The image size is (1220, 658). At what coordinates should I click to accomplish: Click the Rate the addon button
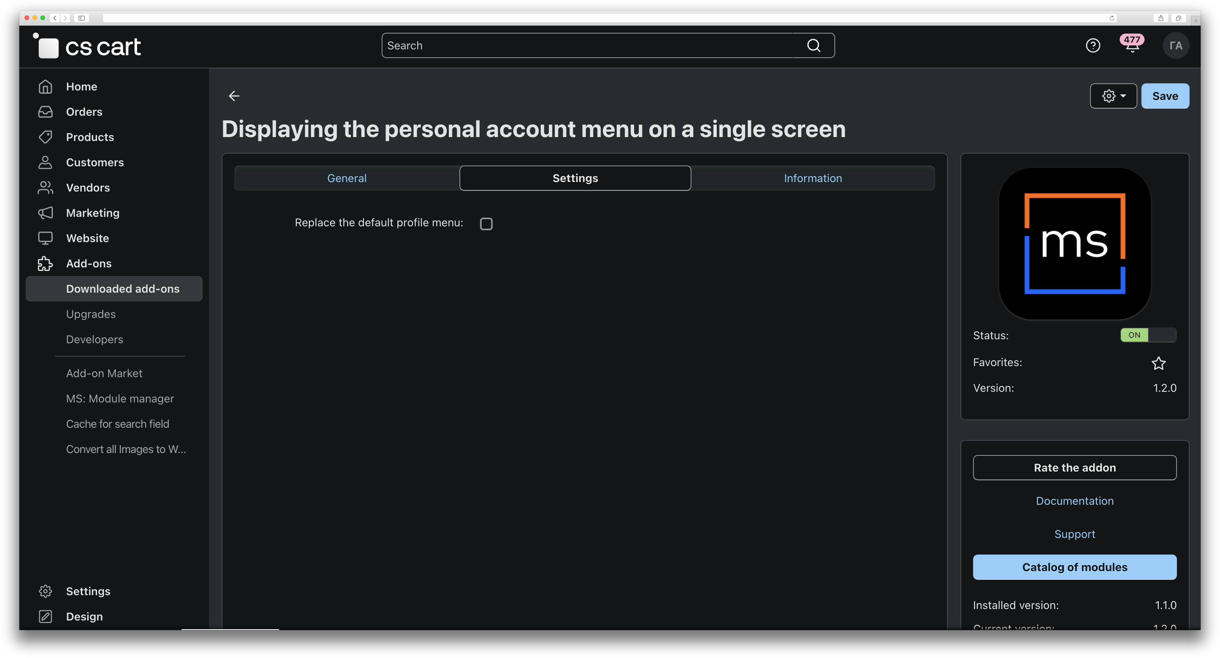pyautogui.click(x=1074, y=468)
